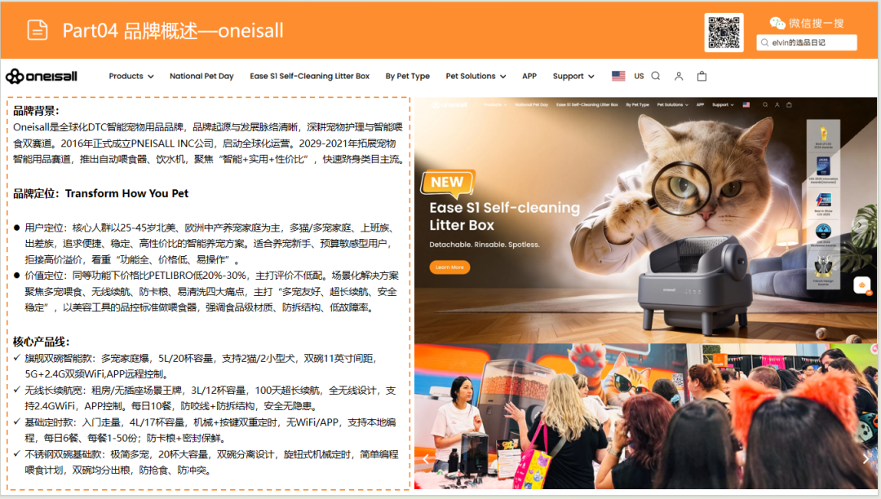The width and height of the screenshot is (881, 499).
Task: Show next photo with right arrow on expo image
Action: 866,459
